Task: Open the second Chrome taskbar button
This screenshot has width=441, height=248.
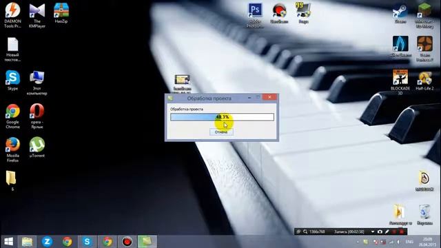Action: point(107,242)
